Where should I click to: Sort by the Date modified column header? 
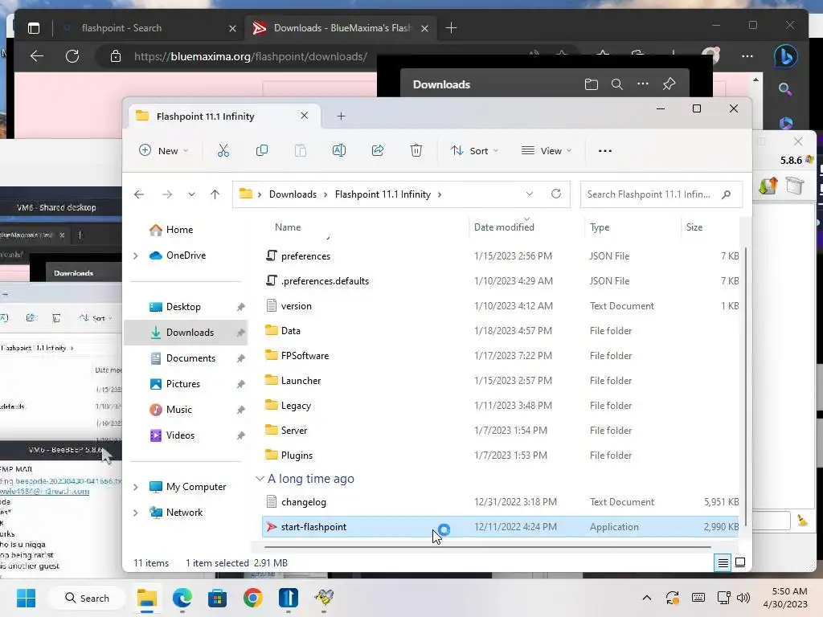click(x=504, y=227)
